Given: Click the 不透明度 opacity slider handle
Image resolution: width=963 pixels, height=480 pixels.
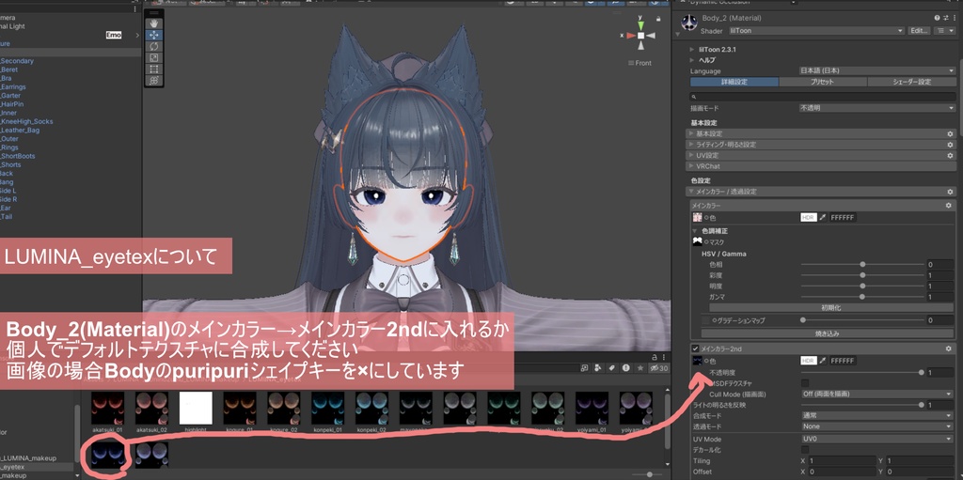Looking at the screenshot, I should tap(922, 372).
